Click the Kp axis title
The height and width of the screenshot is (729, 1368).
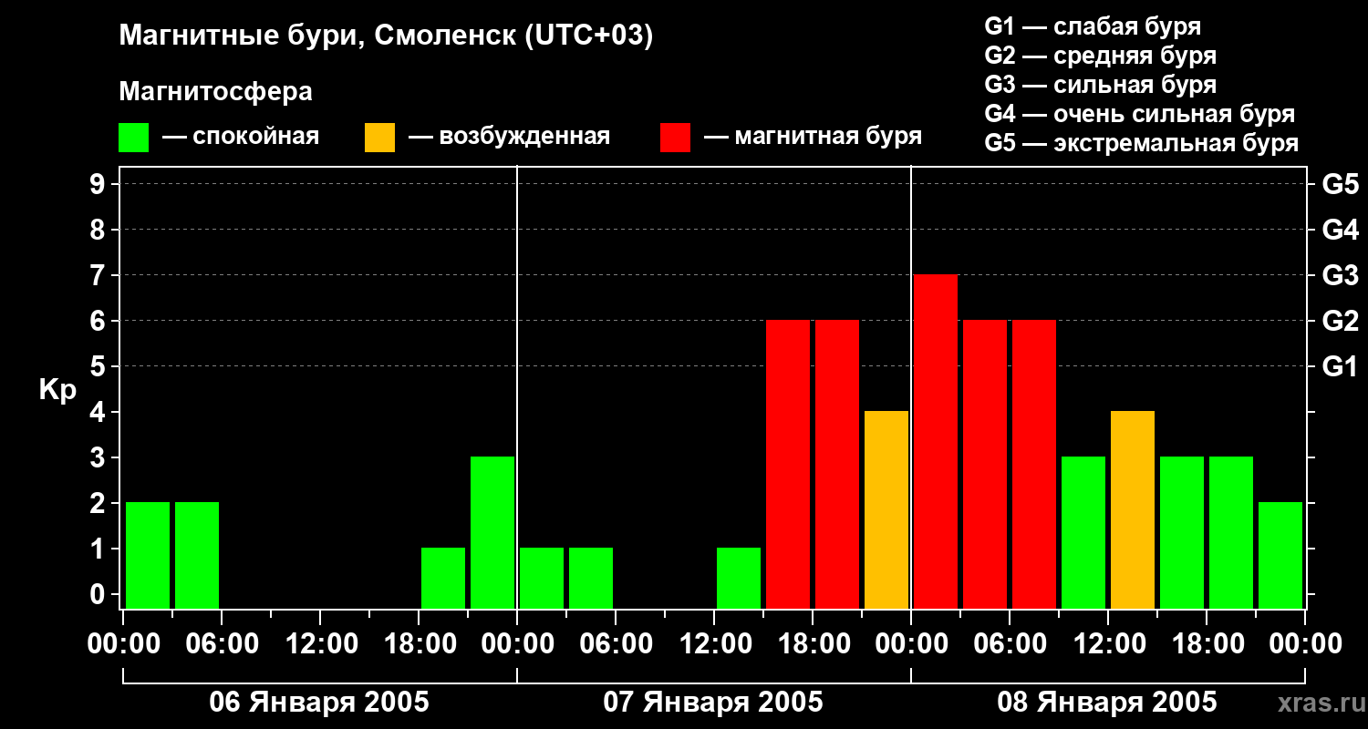coord(57,390)
